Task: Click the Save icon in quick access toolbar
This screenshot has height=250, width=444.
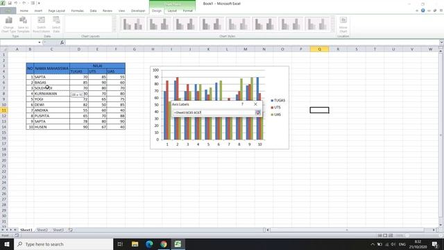Action: pos(10,3)
